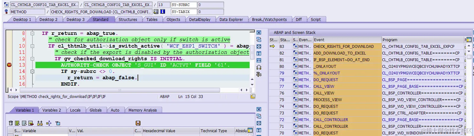This screenshot has width=474, height=136.
Task: Click vertical size icon of source editor tool
Action: 259,53
